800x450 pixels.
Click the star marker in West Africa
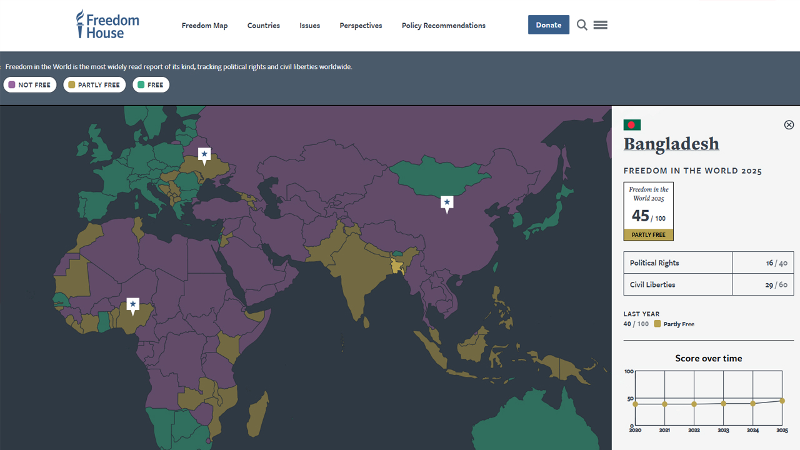132,304
